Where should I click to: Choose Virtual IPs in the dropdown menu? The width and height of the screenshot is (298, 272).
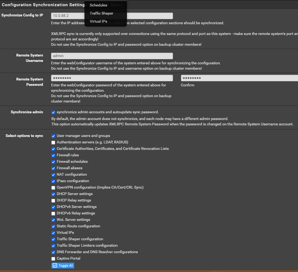(x=98, y=21)
